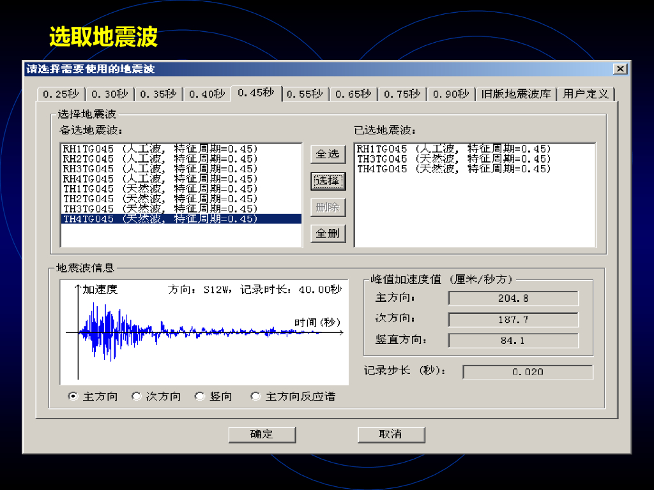This screenshot has height=490, width=654.
Task: Switch to the 0.25秒 tab
Action: tap(61, 94)
